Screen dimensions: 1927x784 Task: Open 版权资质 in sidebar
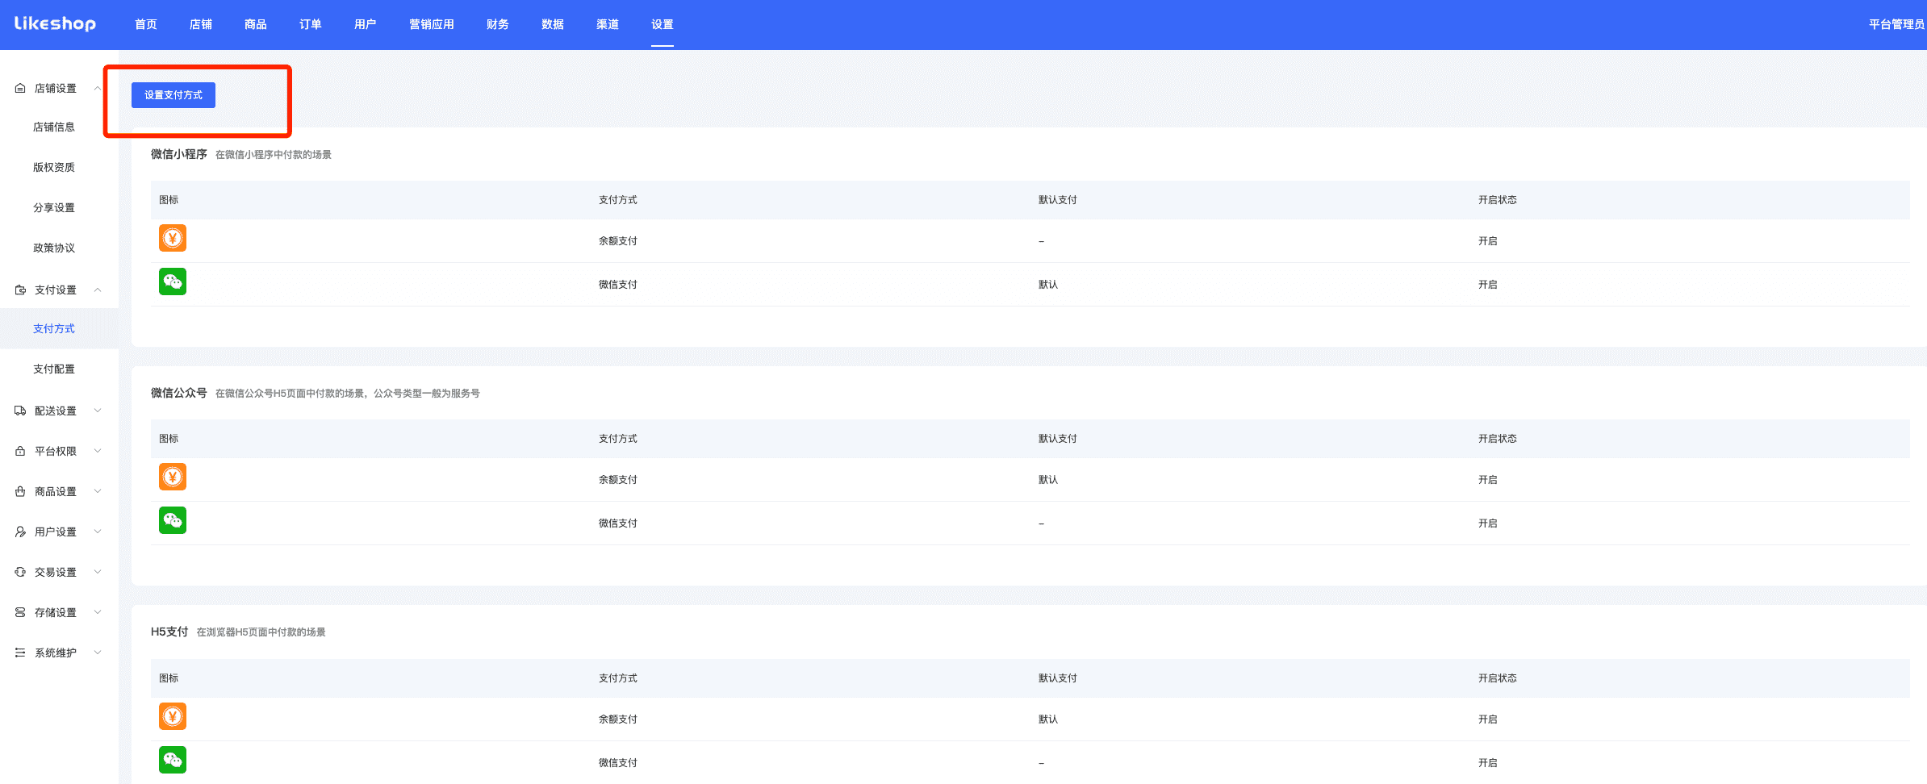(54, 167)
